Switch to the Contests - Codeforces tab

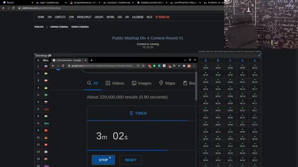point(118,3)
